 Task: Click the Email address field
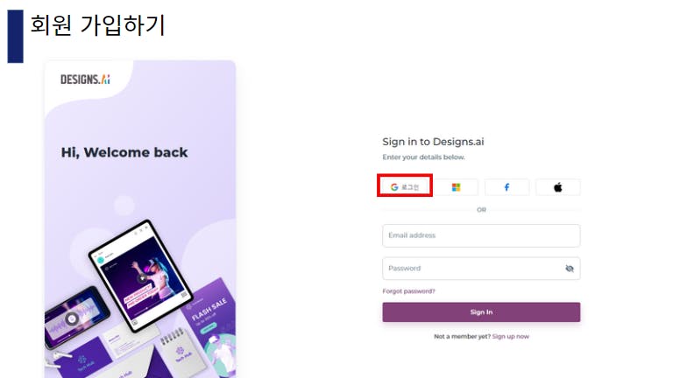(480, 235)
